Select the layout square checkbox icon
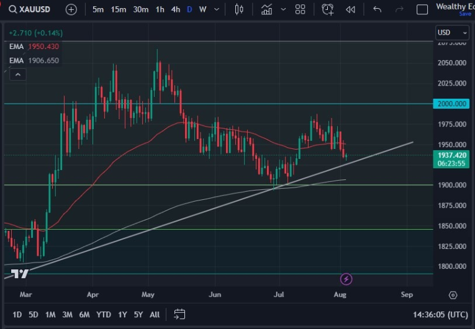475x329 pixels. pos(422,9)
